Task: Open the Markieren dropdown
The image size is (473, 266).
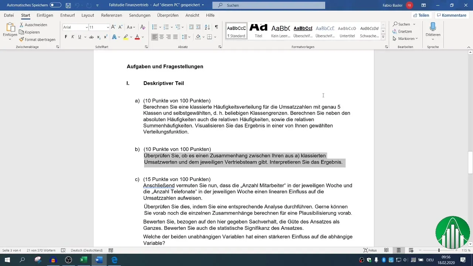Action: [405, 38]
